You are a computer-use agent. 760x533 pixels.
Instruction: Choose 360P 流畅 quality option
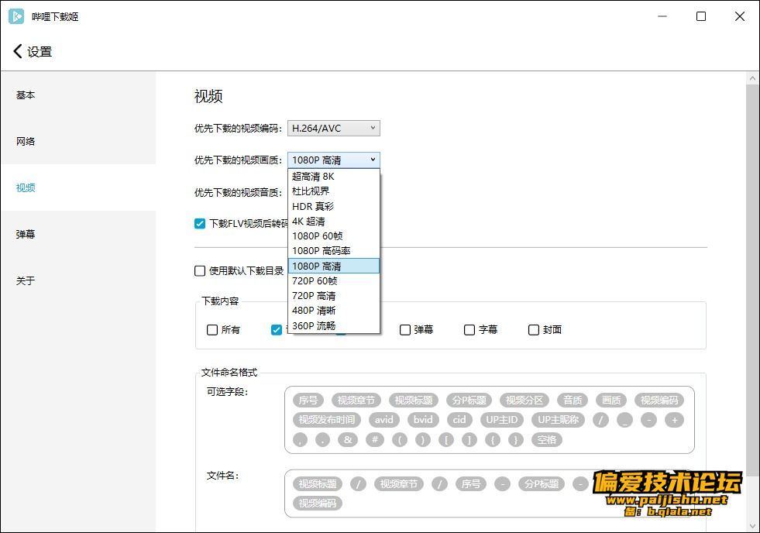pyautogui.click(x=333, y=325)
